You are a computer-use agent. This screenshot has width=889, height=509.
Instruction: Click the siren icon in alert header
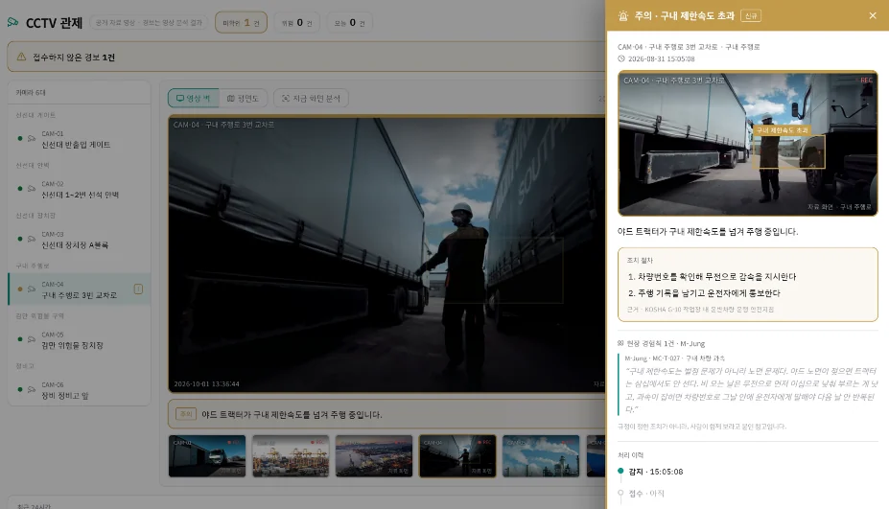click(x=623, y=16)
